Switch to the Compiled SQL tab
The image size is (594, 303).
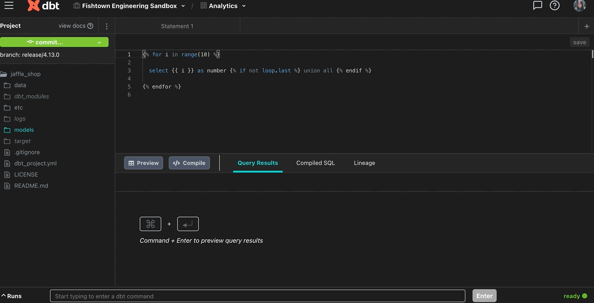315,163
